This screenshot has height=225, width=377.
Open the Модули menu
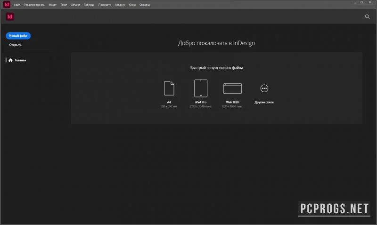[x=120, y=5]
